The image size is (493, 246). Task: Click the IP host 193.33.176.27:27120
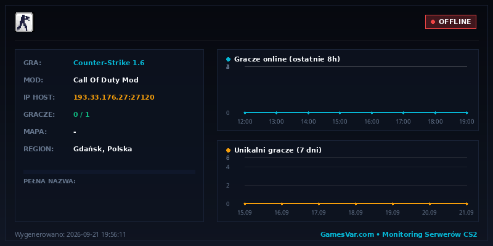(x=114, y=97)
